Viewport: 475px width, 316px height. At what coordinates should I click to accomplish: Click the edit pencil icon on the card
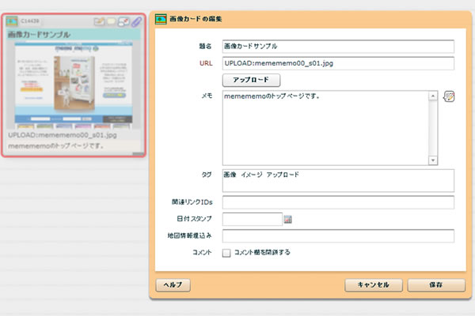[100, 22]
